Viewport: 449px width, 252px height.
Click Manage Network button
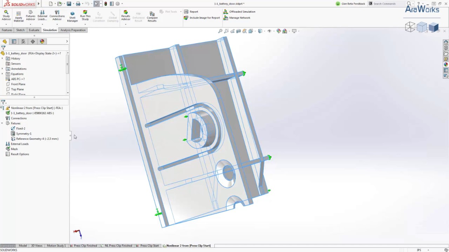pos(237,18)
